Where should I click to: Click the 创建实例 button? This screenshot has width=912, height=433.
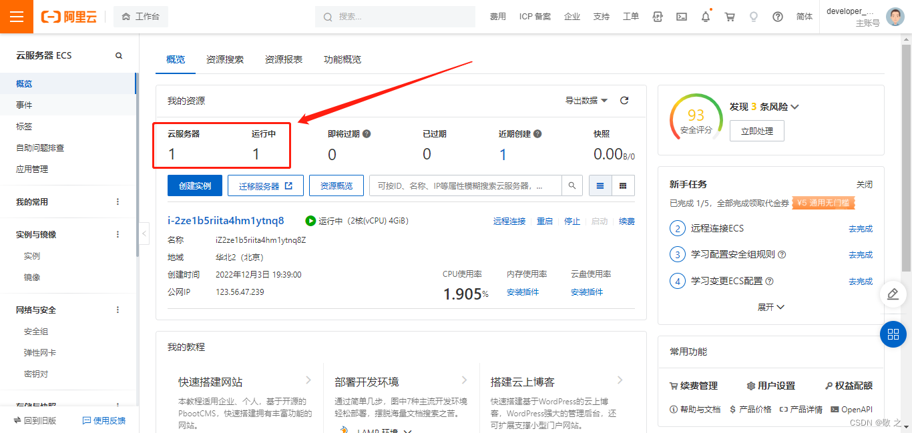194,185
